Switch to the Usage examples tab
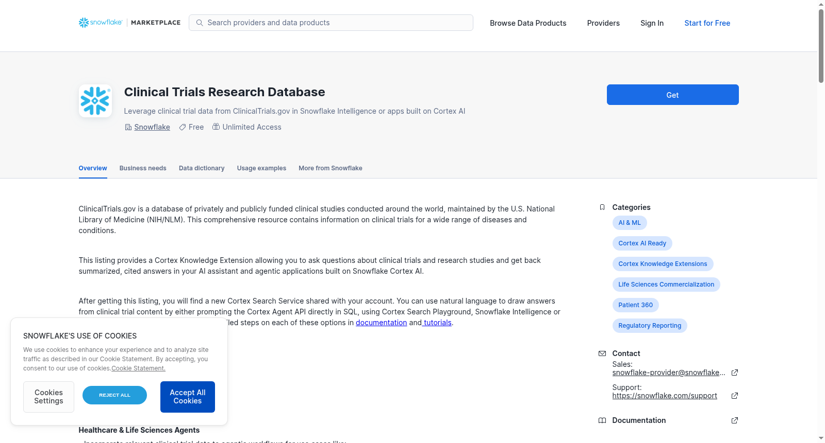 261,168
